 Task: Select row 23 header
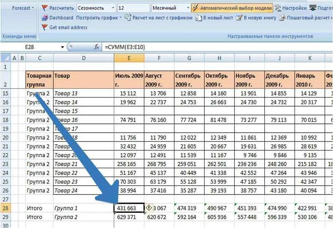pos(5,164)
